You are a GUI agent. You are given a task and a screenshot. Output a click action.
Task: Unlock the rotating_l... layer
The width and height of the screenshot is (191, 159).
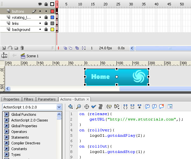(x=46, y=17)
